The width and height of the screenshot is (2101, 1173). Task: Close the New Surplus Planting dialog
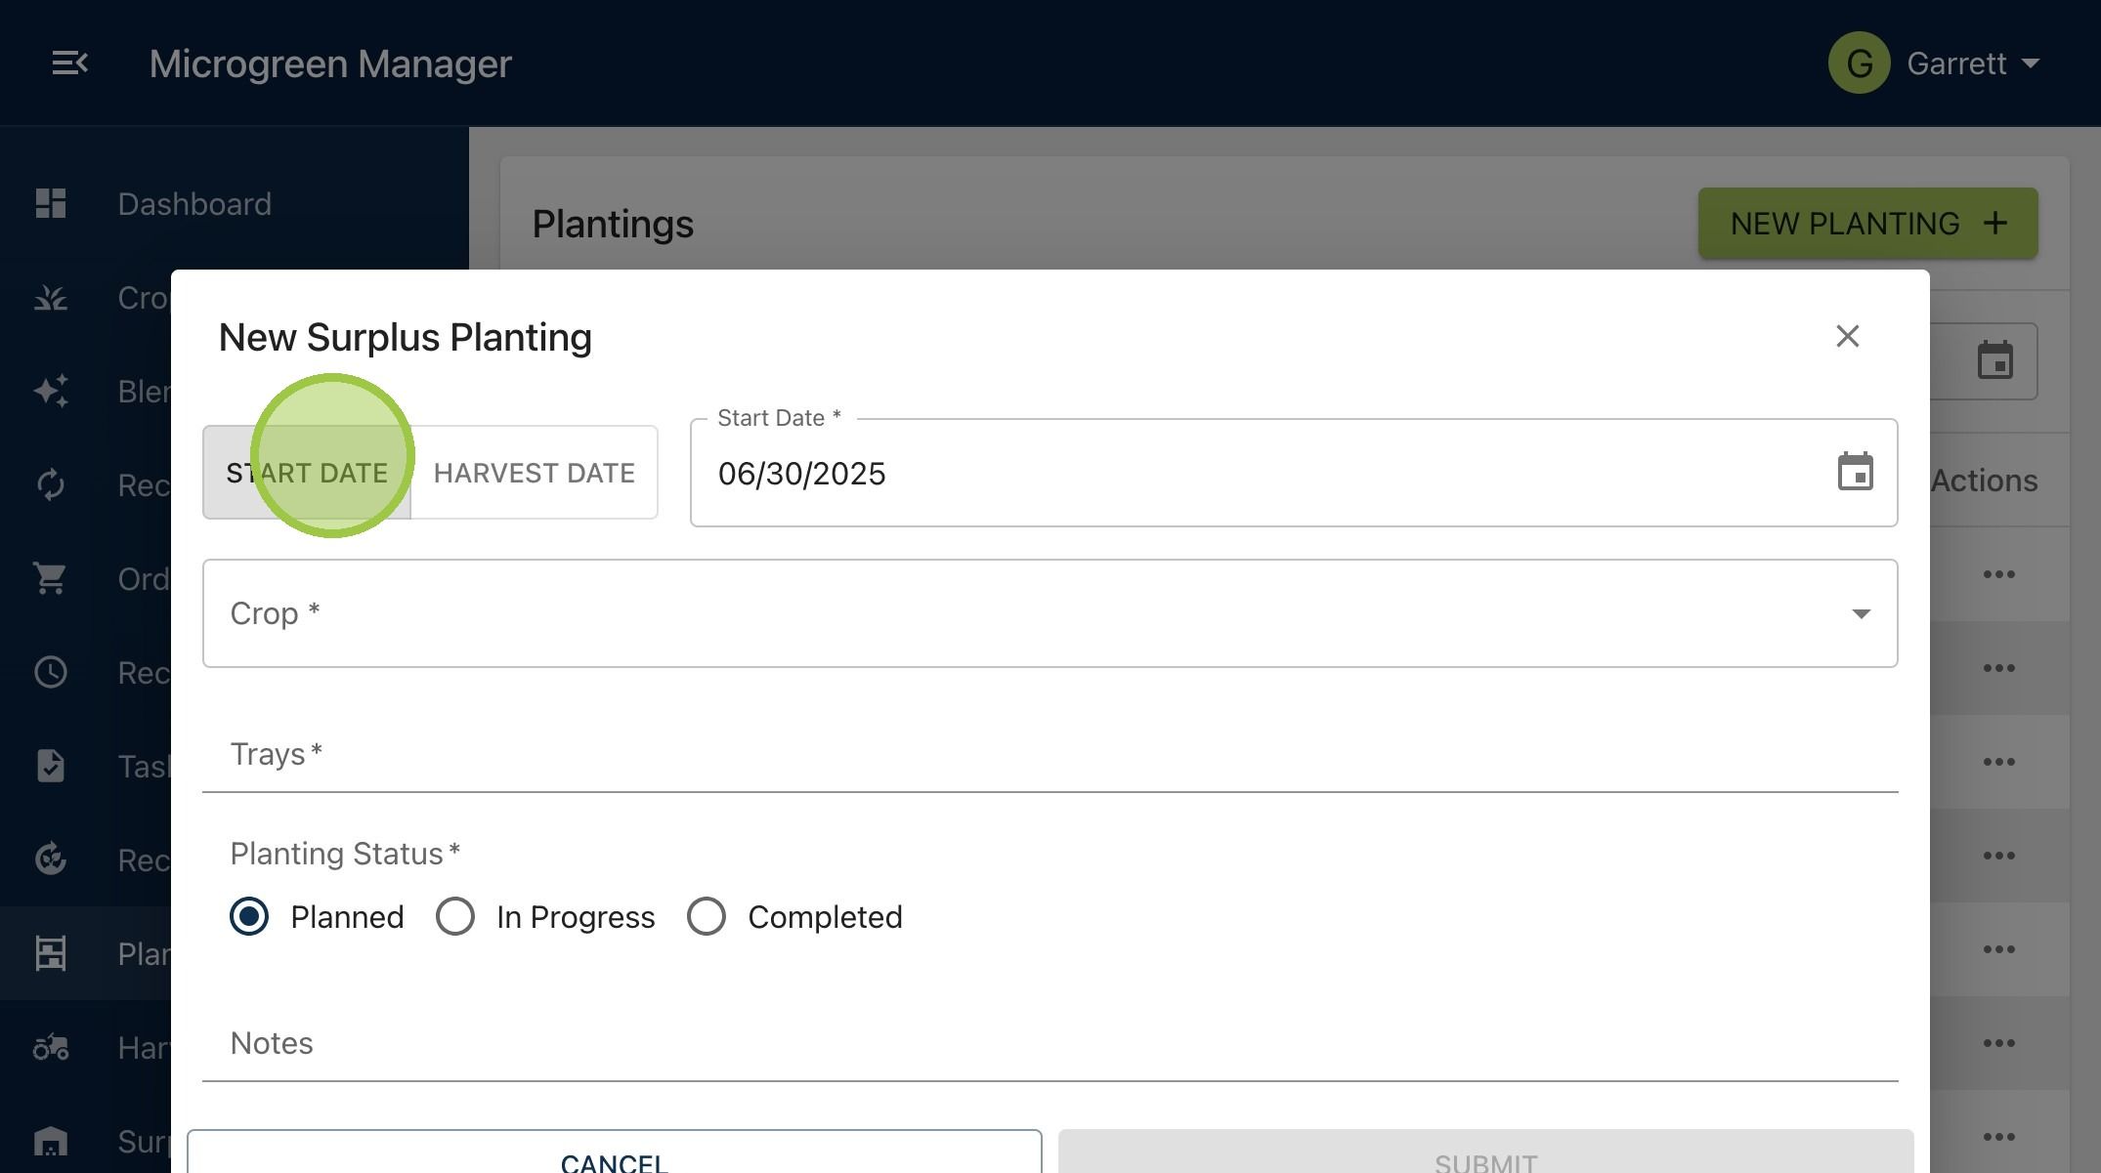click(1847, 336)
